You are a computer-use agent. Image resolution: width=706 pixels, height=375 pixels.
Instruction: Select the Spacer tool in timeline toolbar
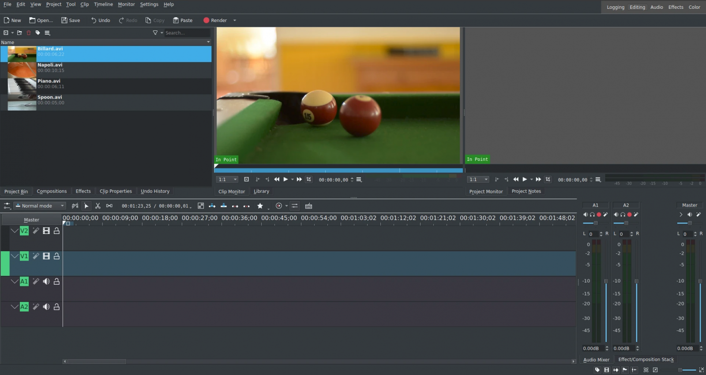[x=109, y=206]
